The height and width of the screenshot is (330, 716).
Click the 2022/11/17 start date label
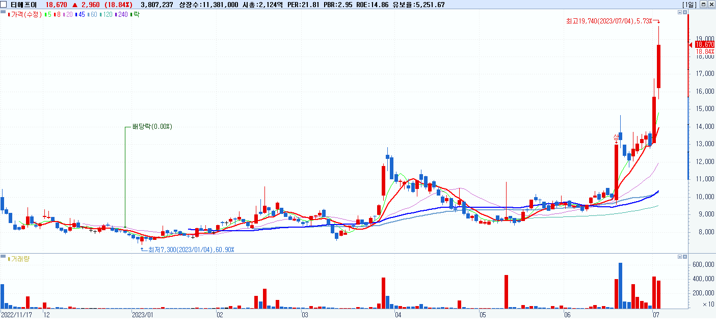[16, 315]
